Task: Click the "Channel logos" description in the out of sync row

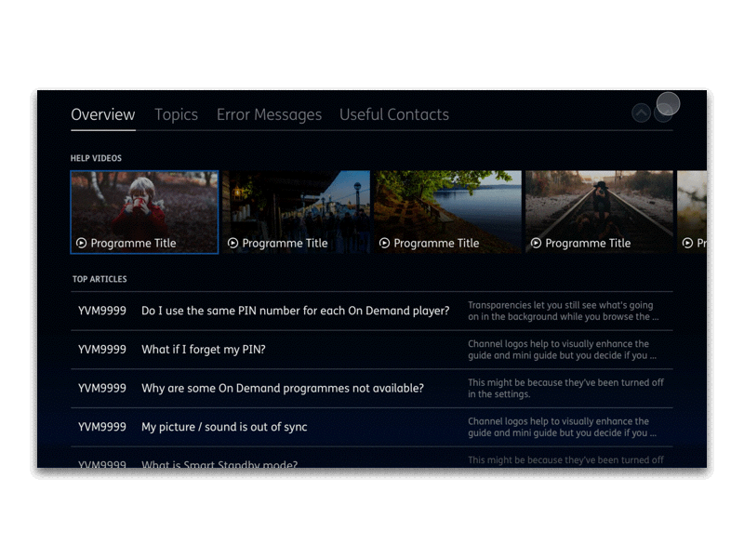Action: (563, 427)
